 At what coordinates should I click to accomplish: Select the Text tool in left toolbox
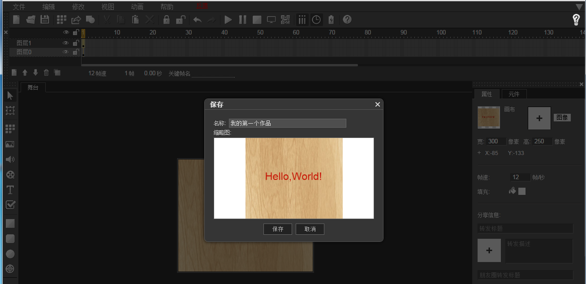tap(10, 190)
